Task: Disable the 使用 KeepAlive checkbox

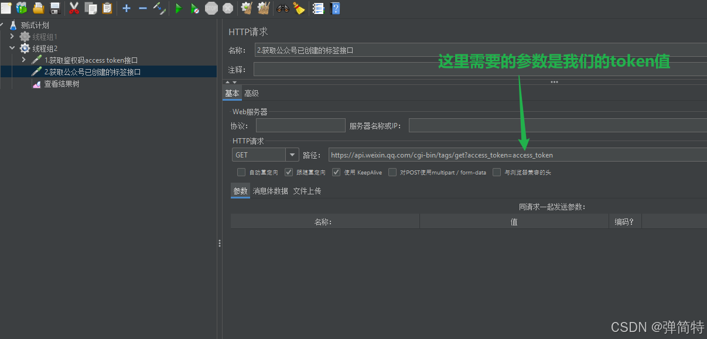Action: coord(336,172)
